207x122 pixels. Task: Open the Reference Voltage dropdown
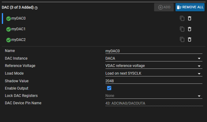pyautogui.click(x=154, y=66)
